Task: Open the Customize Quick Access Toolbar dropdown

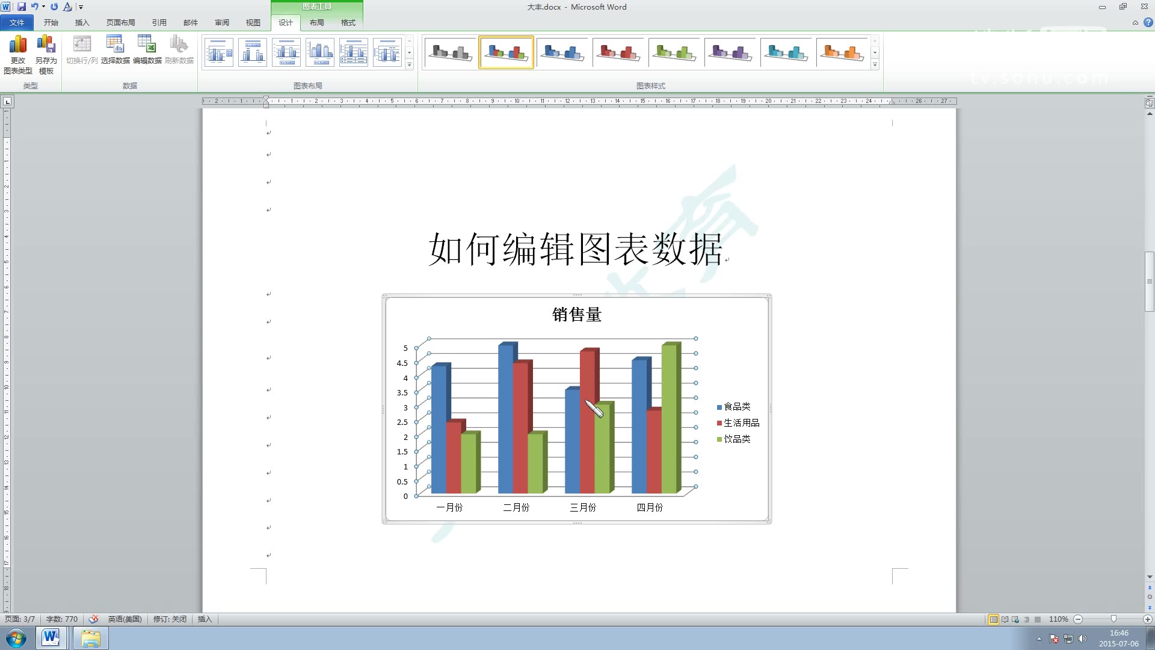Action: point(81,7)
